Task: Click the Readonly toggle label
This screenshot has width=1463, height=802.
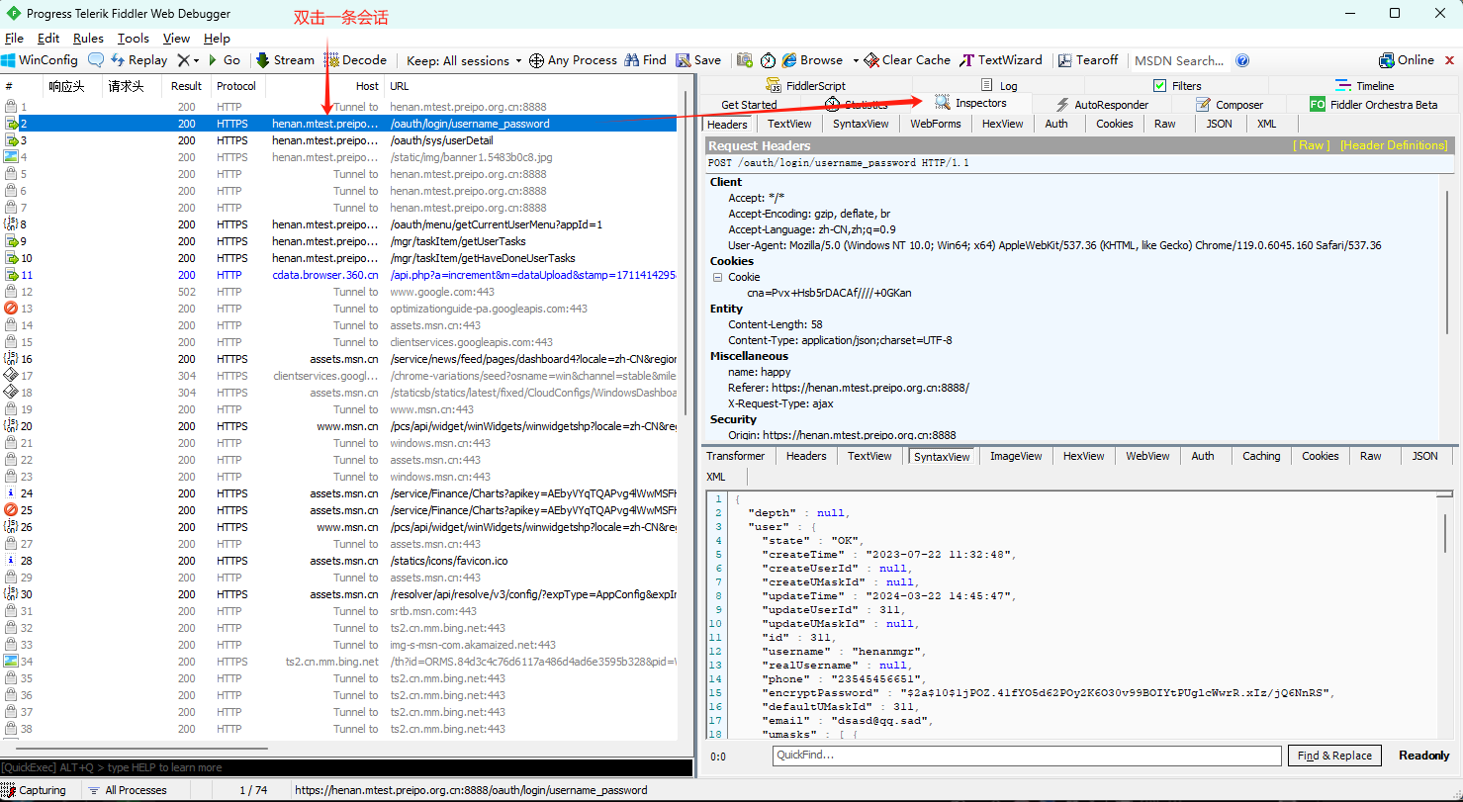Action: click(x=1423, y=756)
